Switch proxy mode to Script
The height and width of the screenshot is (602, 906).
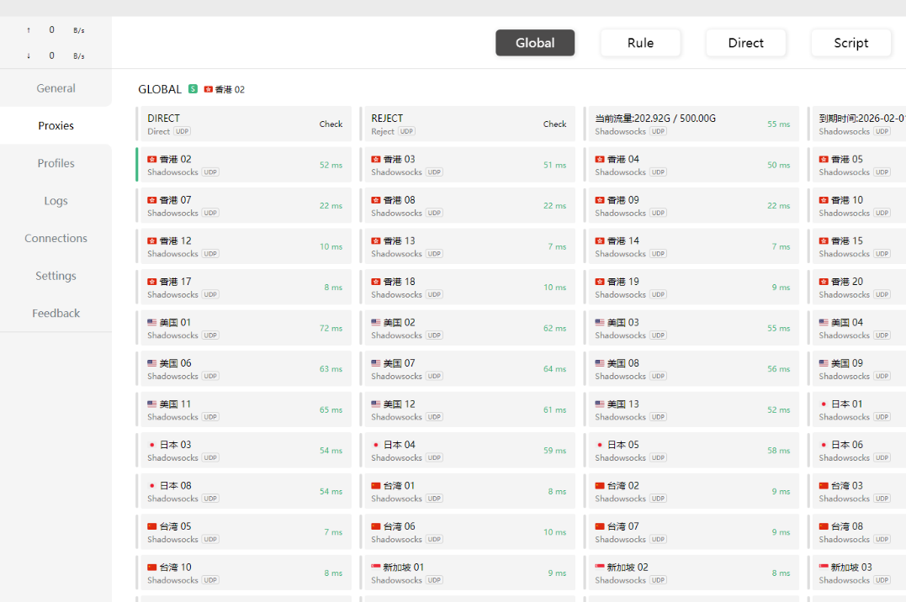(850, 43)
